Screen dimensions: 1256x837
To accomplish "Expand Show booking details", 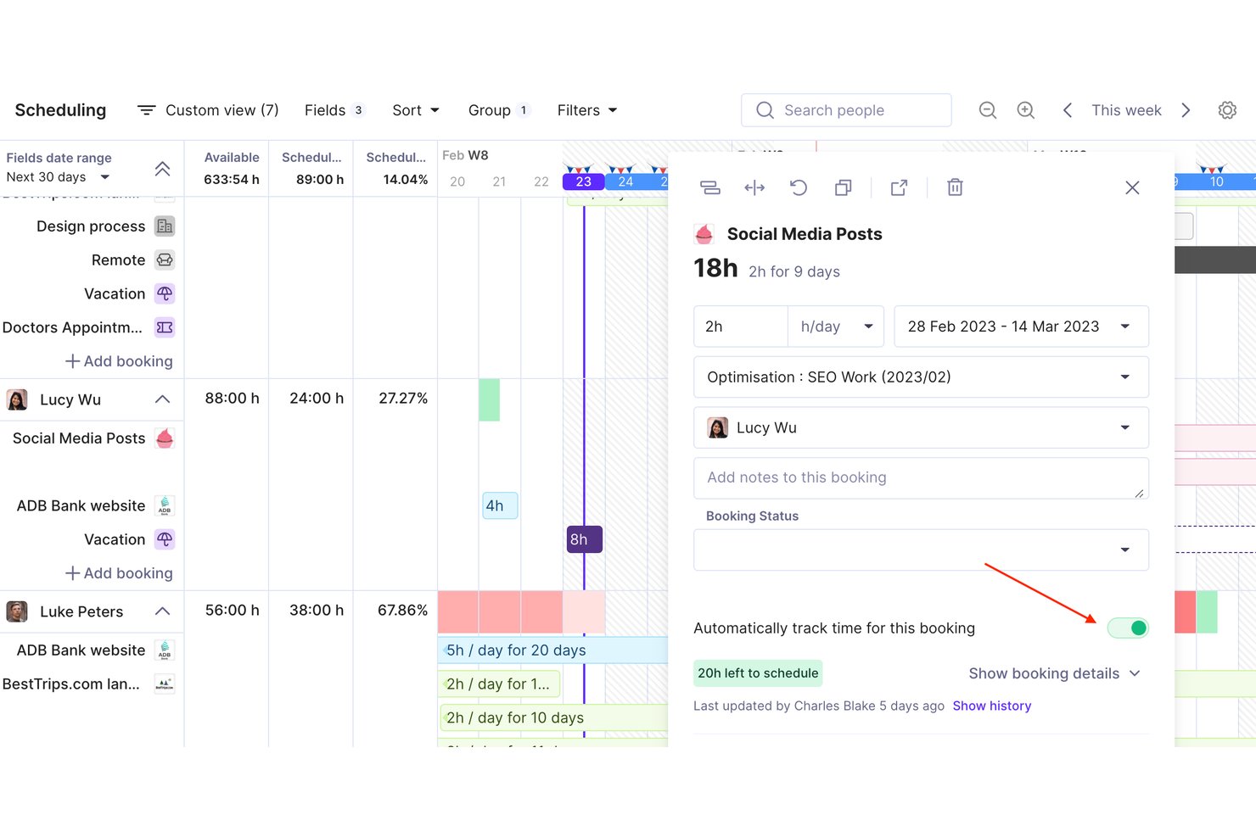I will coord(1055,673).
